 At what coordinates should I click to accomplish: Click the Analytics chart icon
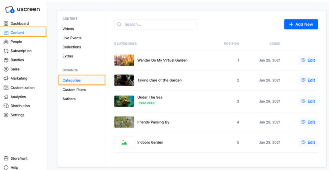[6, 97]
